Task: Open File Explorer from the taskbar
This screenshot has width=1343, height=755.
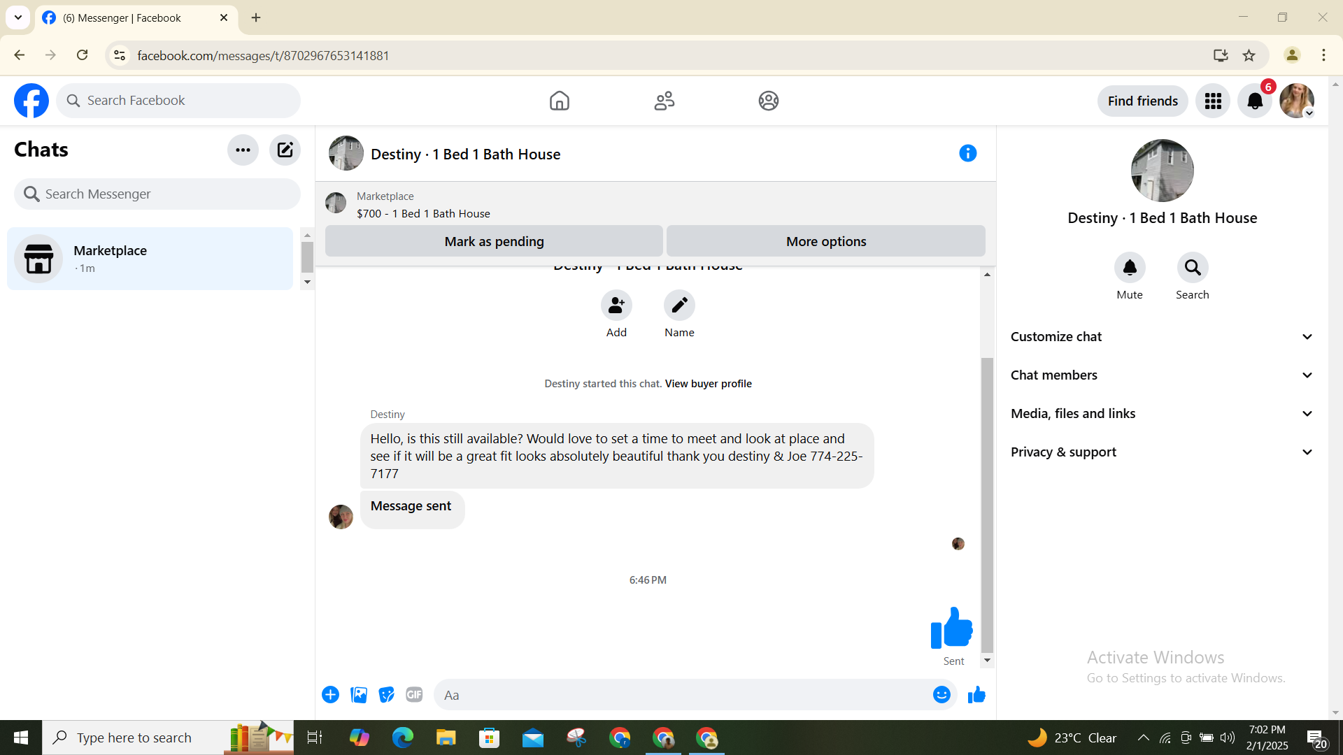Action: coord(446,738)
